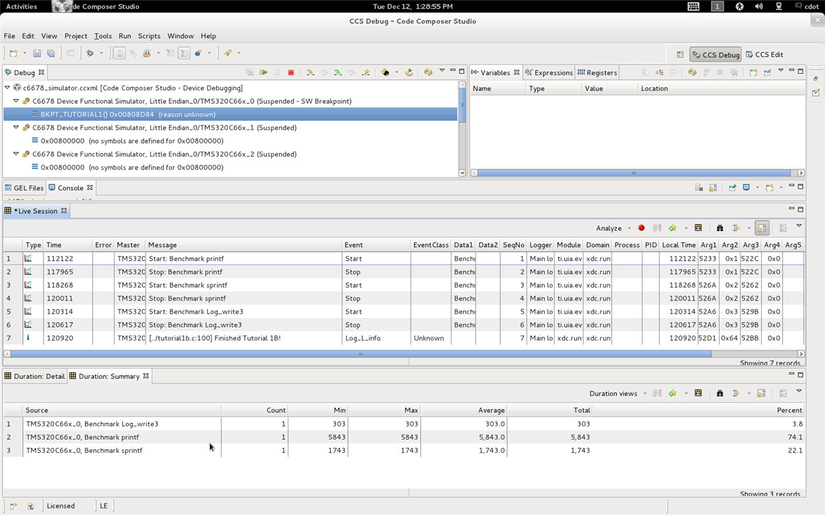Open the dropdown arrow next to the debug bug icon
Viewport: 825px width, 515px height.
101,54
